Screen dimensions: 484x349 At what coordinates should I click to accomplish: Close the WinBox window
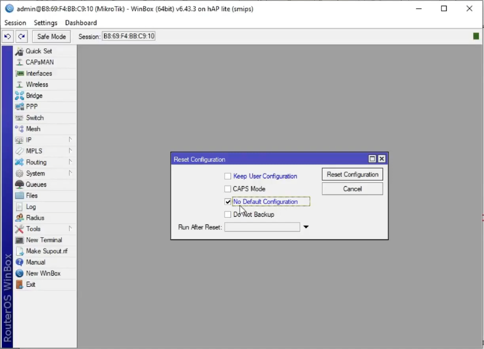point(469,9)
